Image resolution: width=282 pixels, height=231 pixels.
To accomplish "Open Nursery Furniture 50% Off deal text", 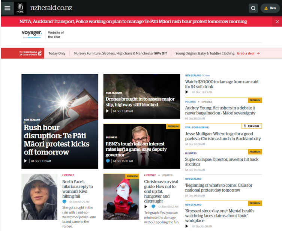I will [x=120, y=53].
